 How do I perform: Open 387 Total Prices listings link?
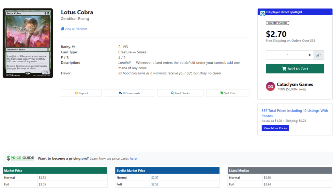295,113
